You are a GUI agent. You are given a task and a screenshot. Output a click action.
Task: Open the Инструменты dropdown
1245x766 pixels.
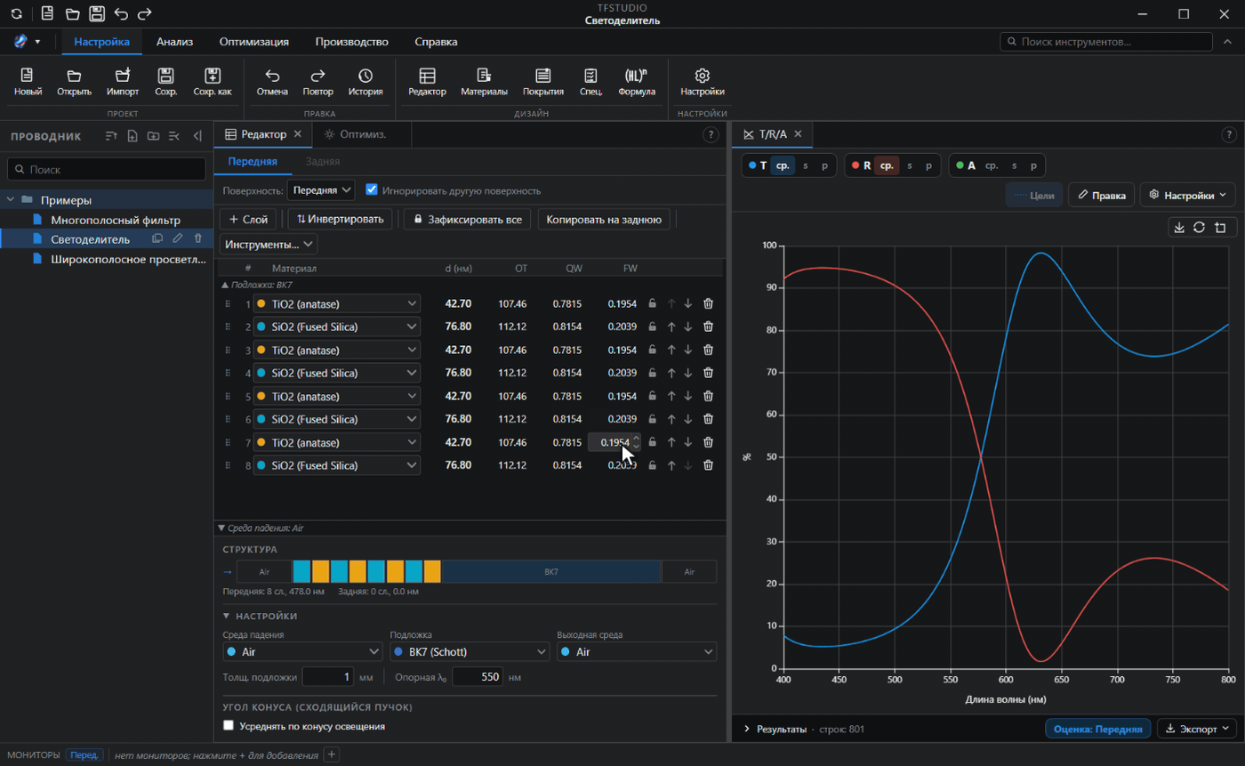pos(269,244)
